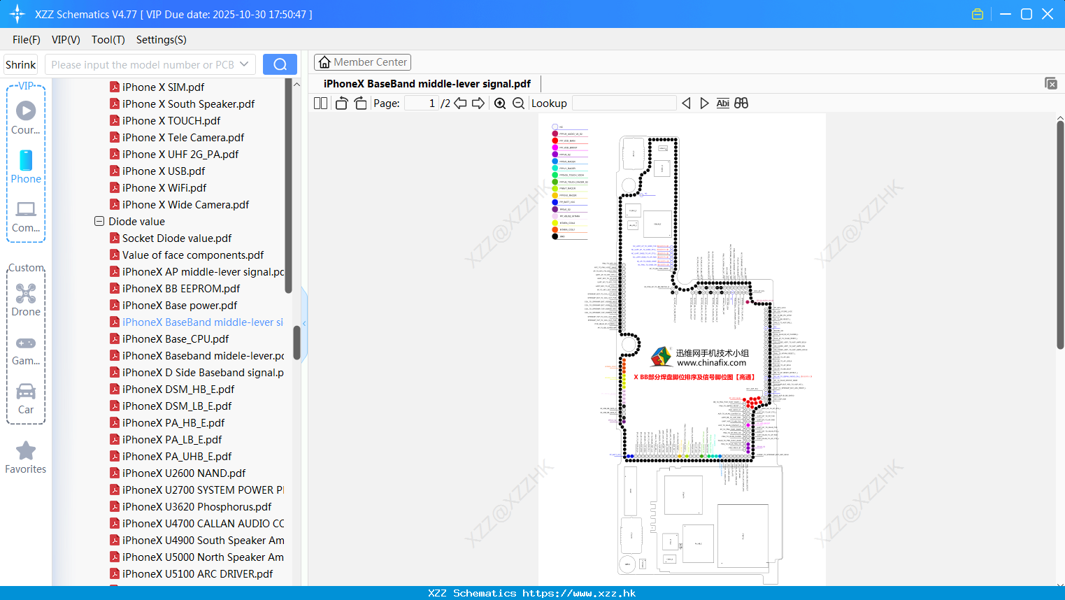Viewport: 1065px width, 600px height.
Task: Open Socket Diode value.pdf
Action: (171, 238)
